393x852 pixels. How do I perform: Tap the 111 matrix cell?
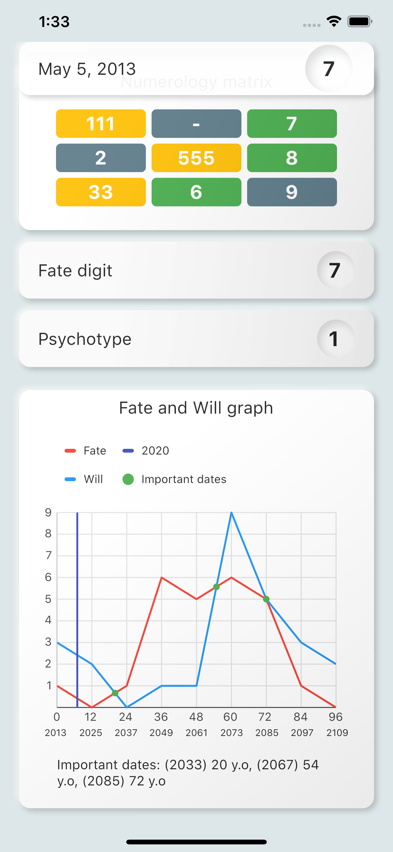pyautogui.click(x=101, y=123)
